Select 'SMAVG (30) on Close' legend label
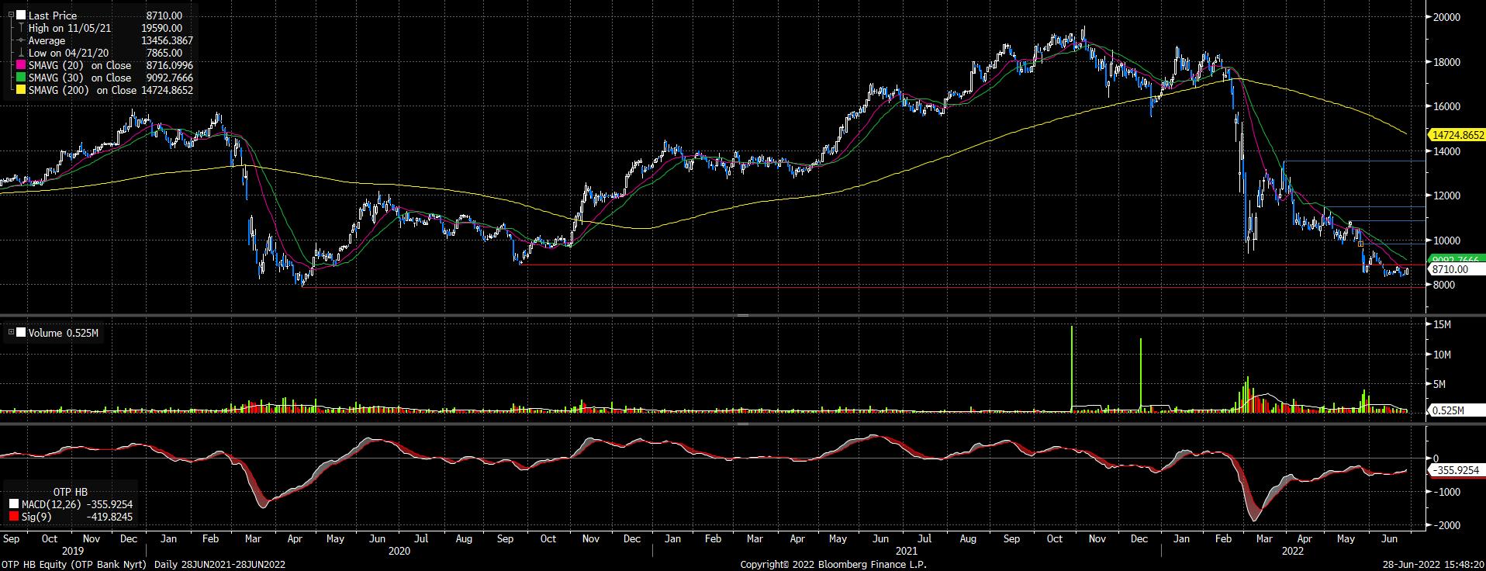This screenshot has height=571, width=1486. pyautogui.click(x=80, y=78)
